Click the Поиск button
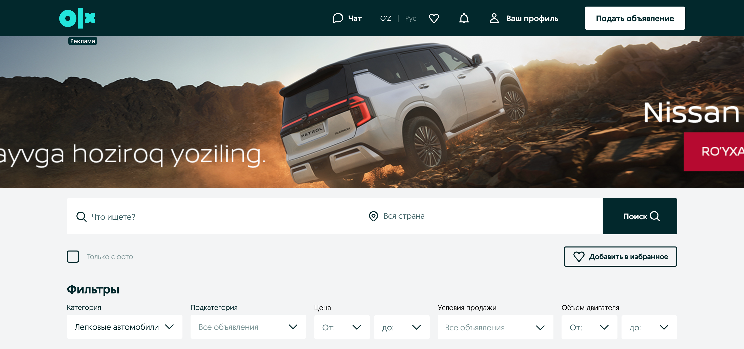Screen dimensions: 744x349 [x=640, y=216]
